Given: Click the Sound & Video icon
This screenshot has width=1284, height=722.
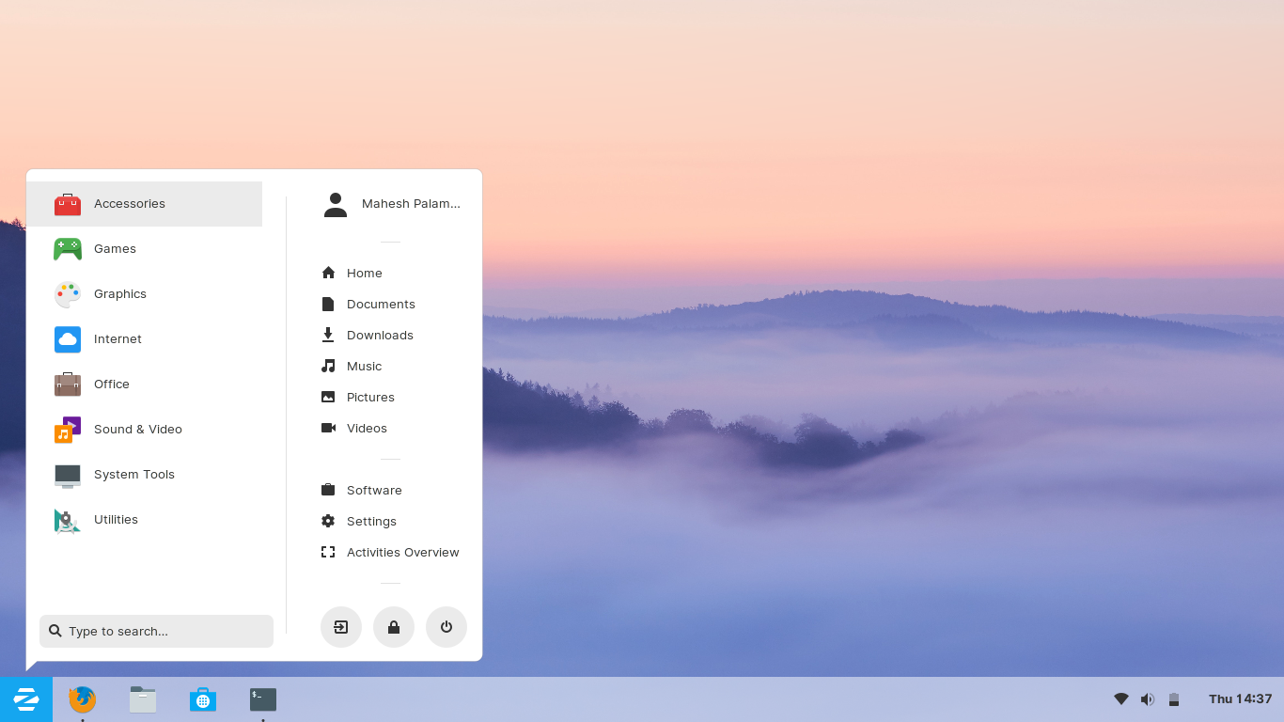Looking at the screenshot, I should coord(68,430).
